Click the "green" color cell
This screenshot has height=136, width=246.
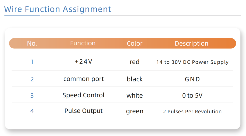[x=135, y=111]
